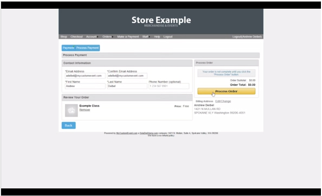The height and width of the screenshot is (196, 322).
Task: Open the Help menu item
Action: tap(157, 37)
